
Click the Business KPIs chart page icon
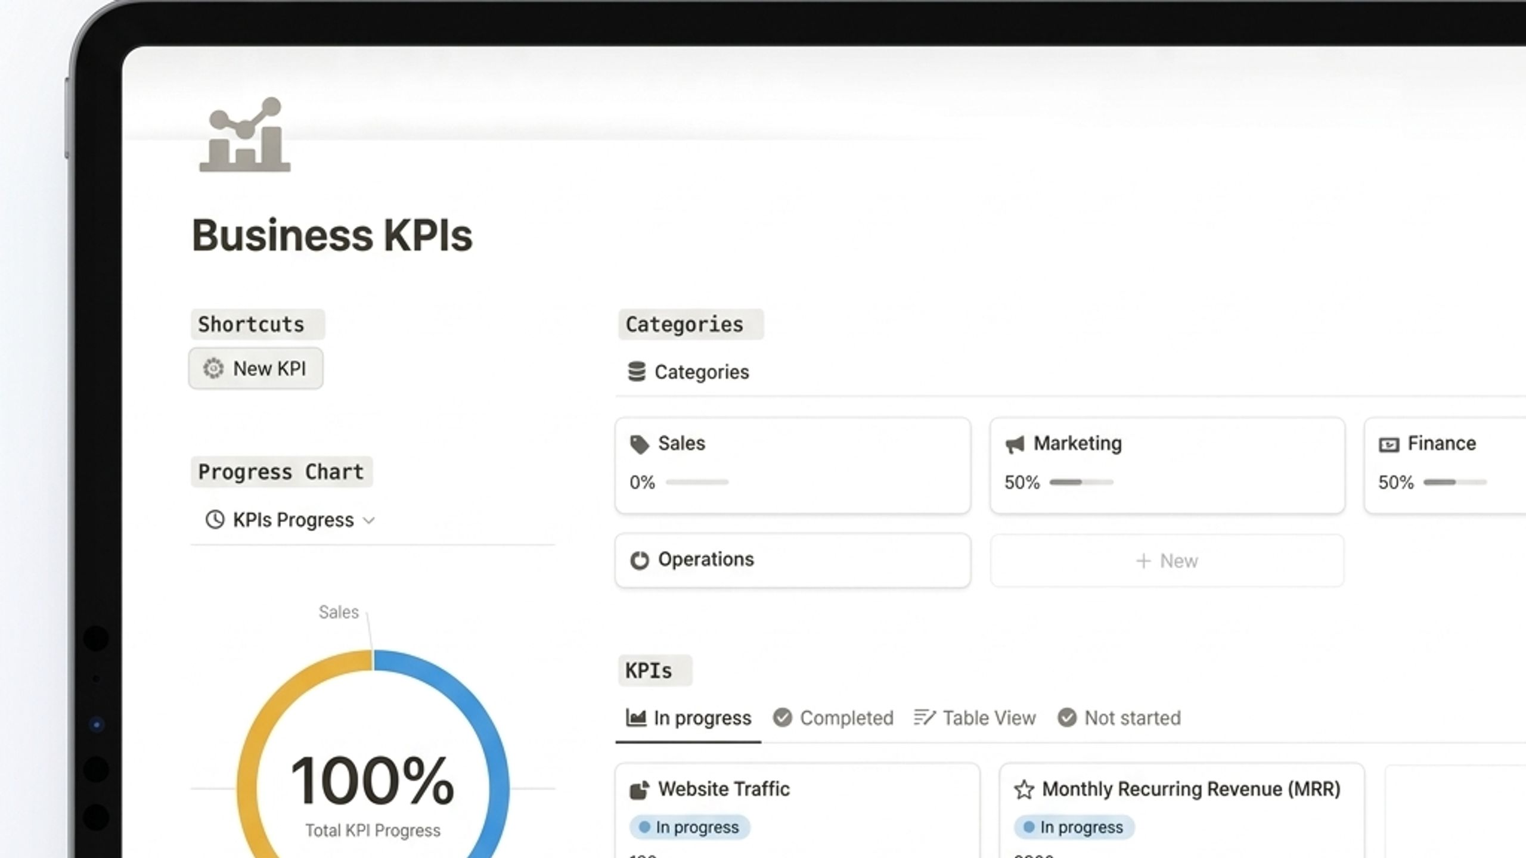pos(244,135)
